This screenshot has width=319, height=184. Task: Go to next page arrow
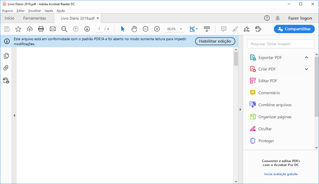(87, 29)
